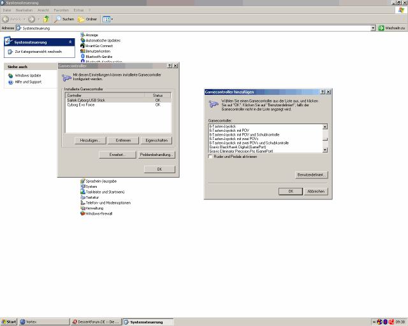Click the Forward arrow icon in toolbar
Screen dimensions: 408x326
(31, 19)
